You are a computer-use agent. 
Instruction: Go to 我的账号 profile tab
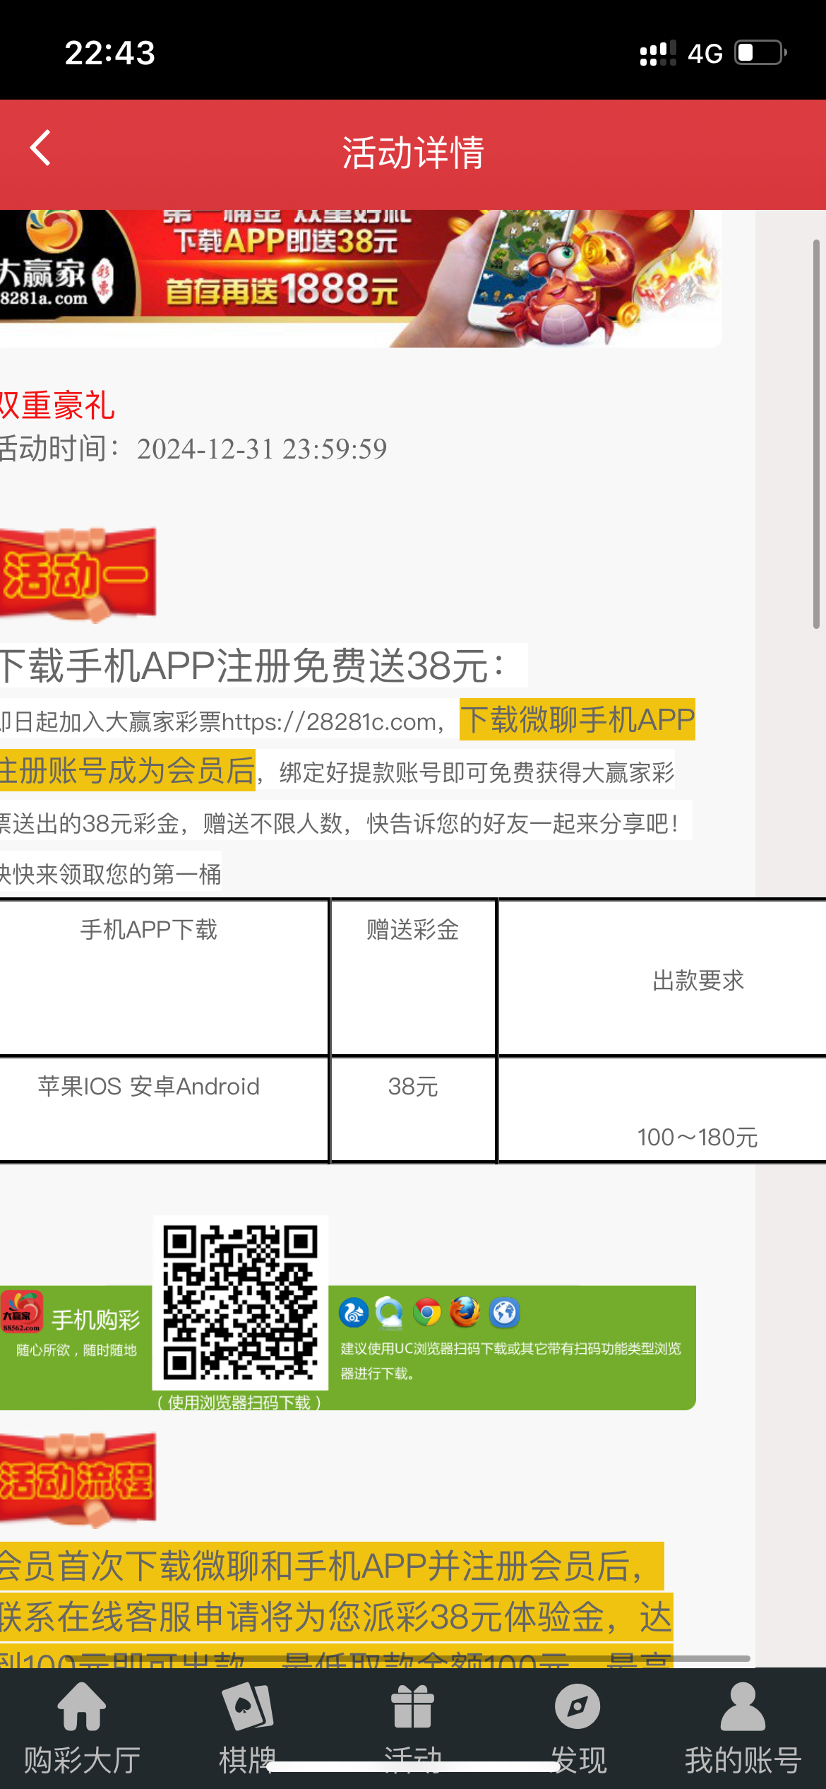(743, 1727)
